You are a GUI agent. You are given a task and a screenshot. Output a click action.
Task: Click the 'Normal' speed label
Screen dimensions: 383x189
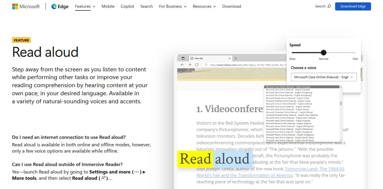(x=323, y=59)
